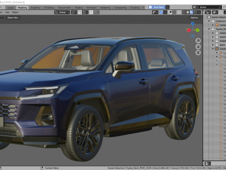Expand the Camera item in outliner
226x170 pixels.
pos(213,25)
